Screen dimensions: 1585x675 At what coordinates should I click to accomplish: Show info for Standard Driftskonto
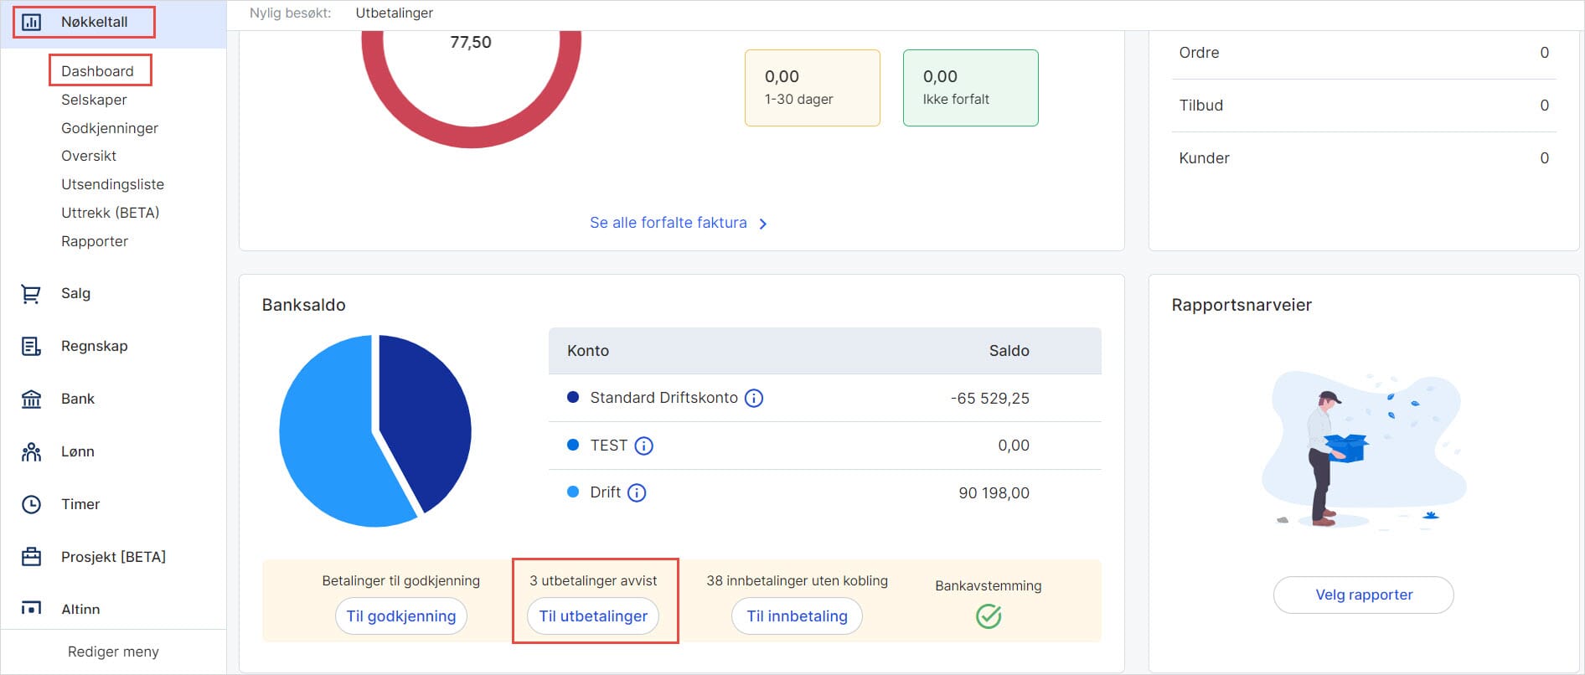(754, 398)
